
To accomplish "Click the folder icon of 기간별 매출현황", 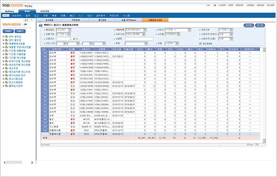I will 7,51.
